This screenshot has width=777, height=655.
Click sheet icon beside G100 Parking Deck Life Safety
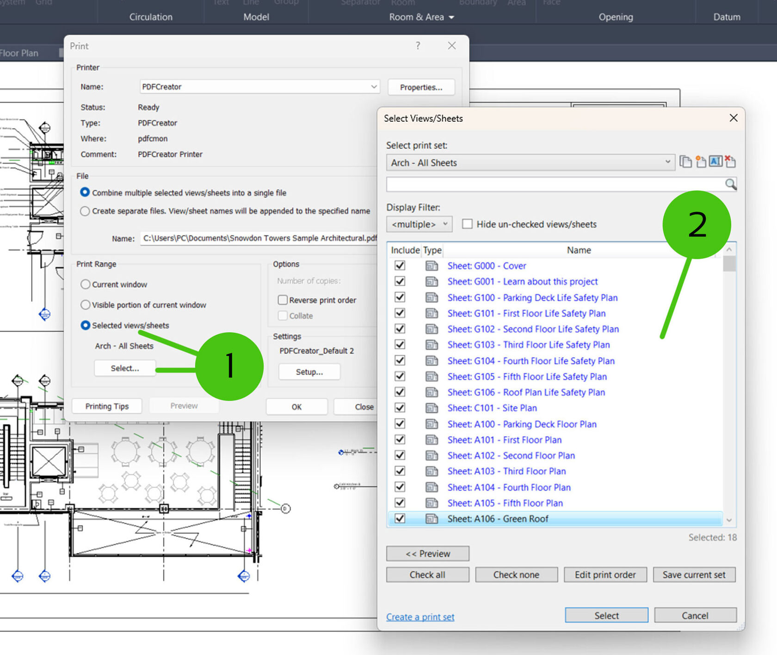(432, 297)
